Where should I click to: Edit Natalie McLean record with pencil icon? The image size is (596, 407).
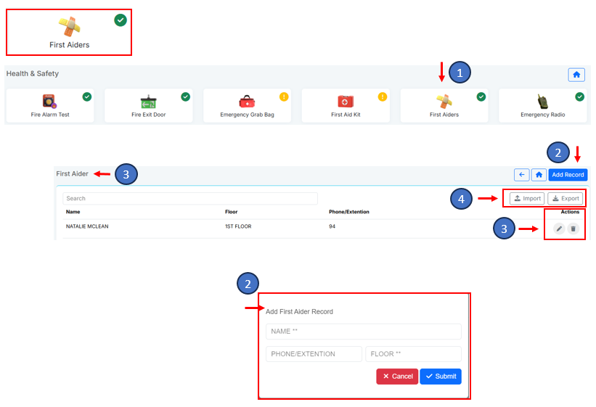[558, 229]
